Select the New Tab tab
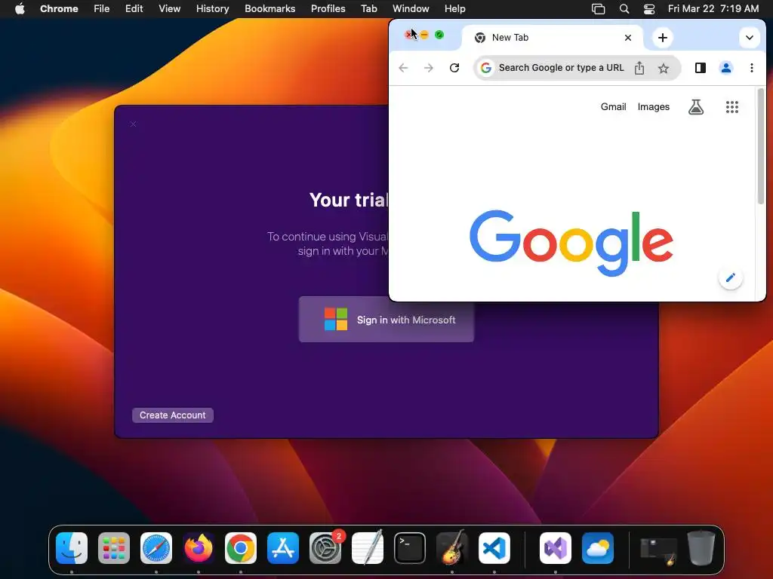 [552, 38]
